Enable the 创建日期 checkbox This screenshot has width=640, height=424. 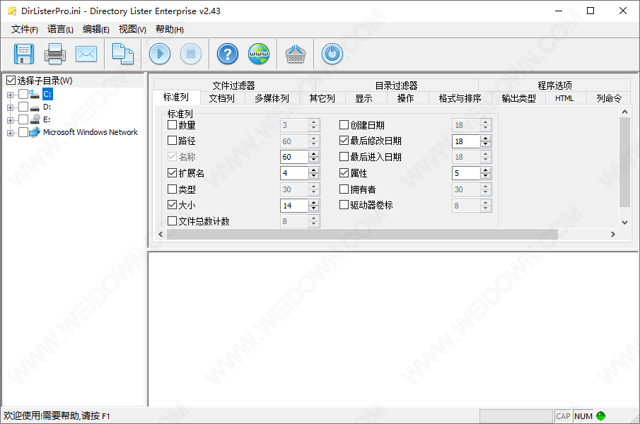pyautogui.click(x=344, y=125)
